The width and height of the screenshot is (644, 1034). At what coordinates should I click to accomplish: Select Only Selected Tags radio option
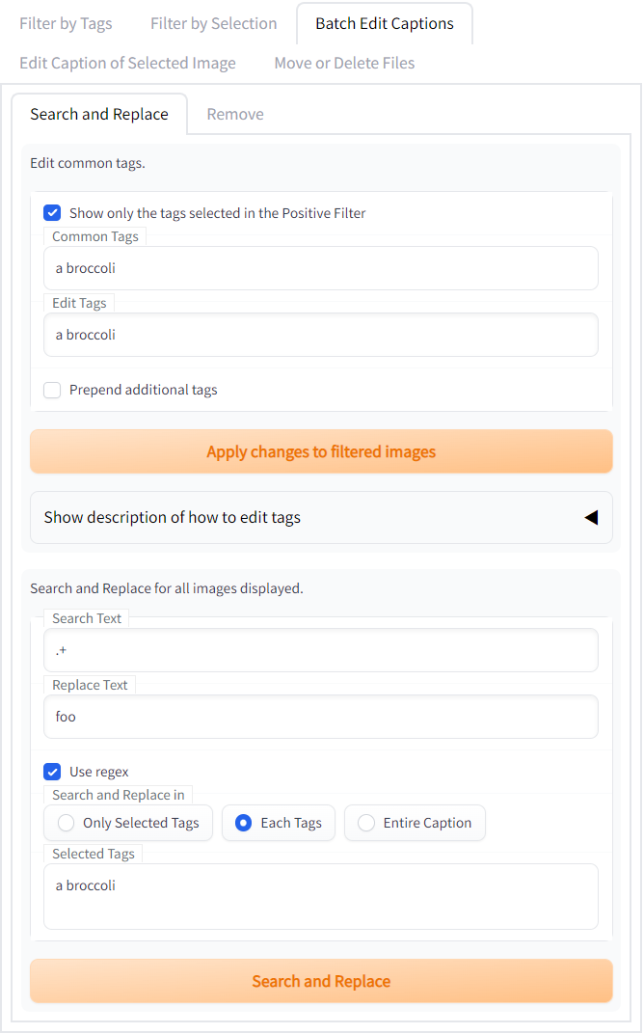(67, 823)
